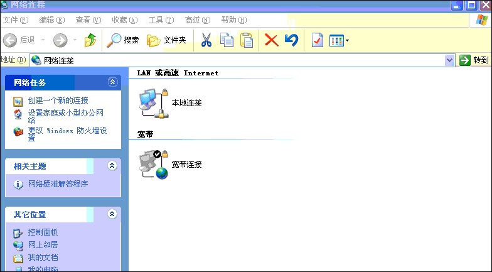
Task: Click the Control Panel sidebar icon
Action: 18,234
